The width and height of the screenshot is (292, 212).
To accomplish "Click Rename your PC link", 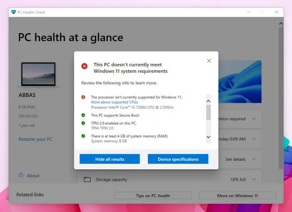I will (35, 139).
